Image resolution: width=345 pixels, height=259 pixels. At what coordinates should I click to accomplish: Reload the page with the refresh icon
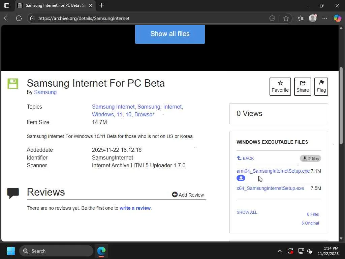[x=19, y=18]
